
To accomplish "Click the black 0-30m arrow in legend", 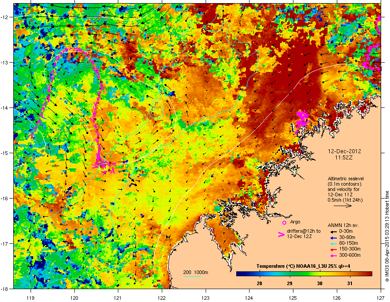I will (x=333, y=231).
